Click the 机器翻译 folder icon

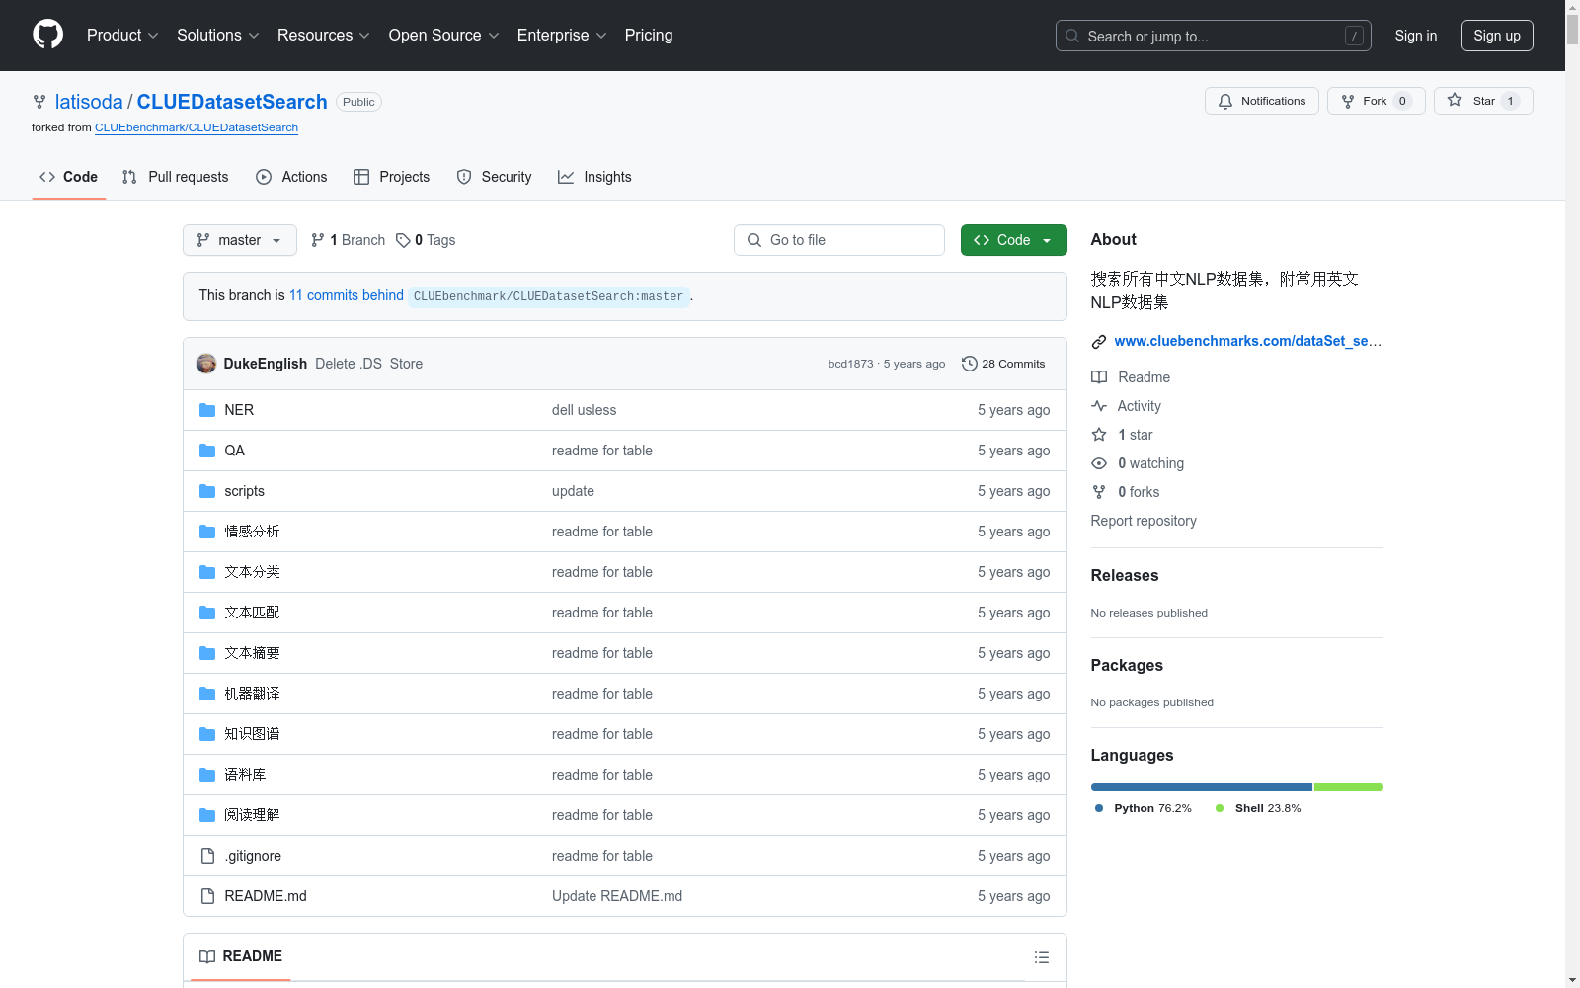(x=207, y=694)
